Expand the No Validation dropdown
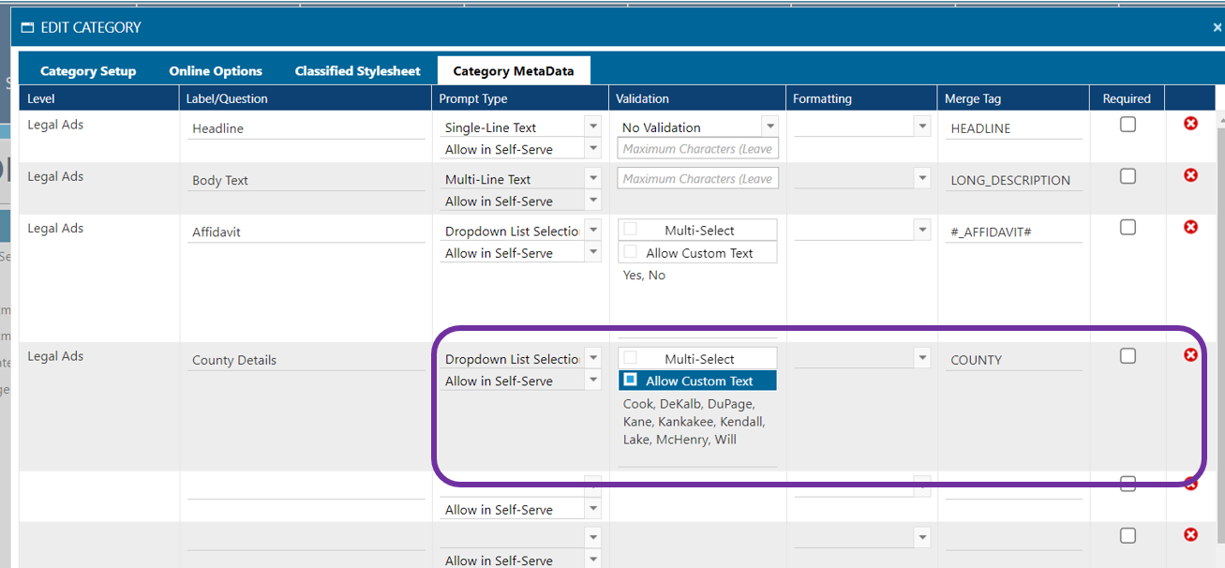Viewport: 1225px width, 568px height. (769, 127)
